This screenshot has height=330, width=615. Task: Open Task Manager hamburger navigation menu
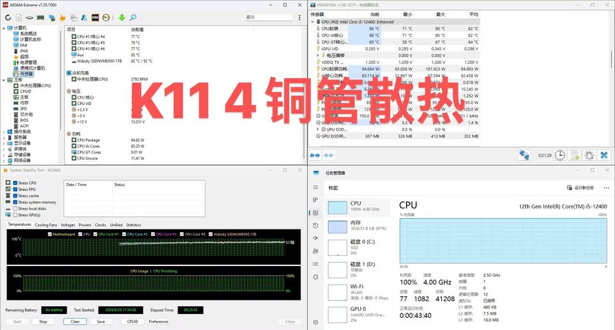[x=316, y=187]
